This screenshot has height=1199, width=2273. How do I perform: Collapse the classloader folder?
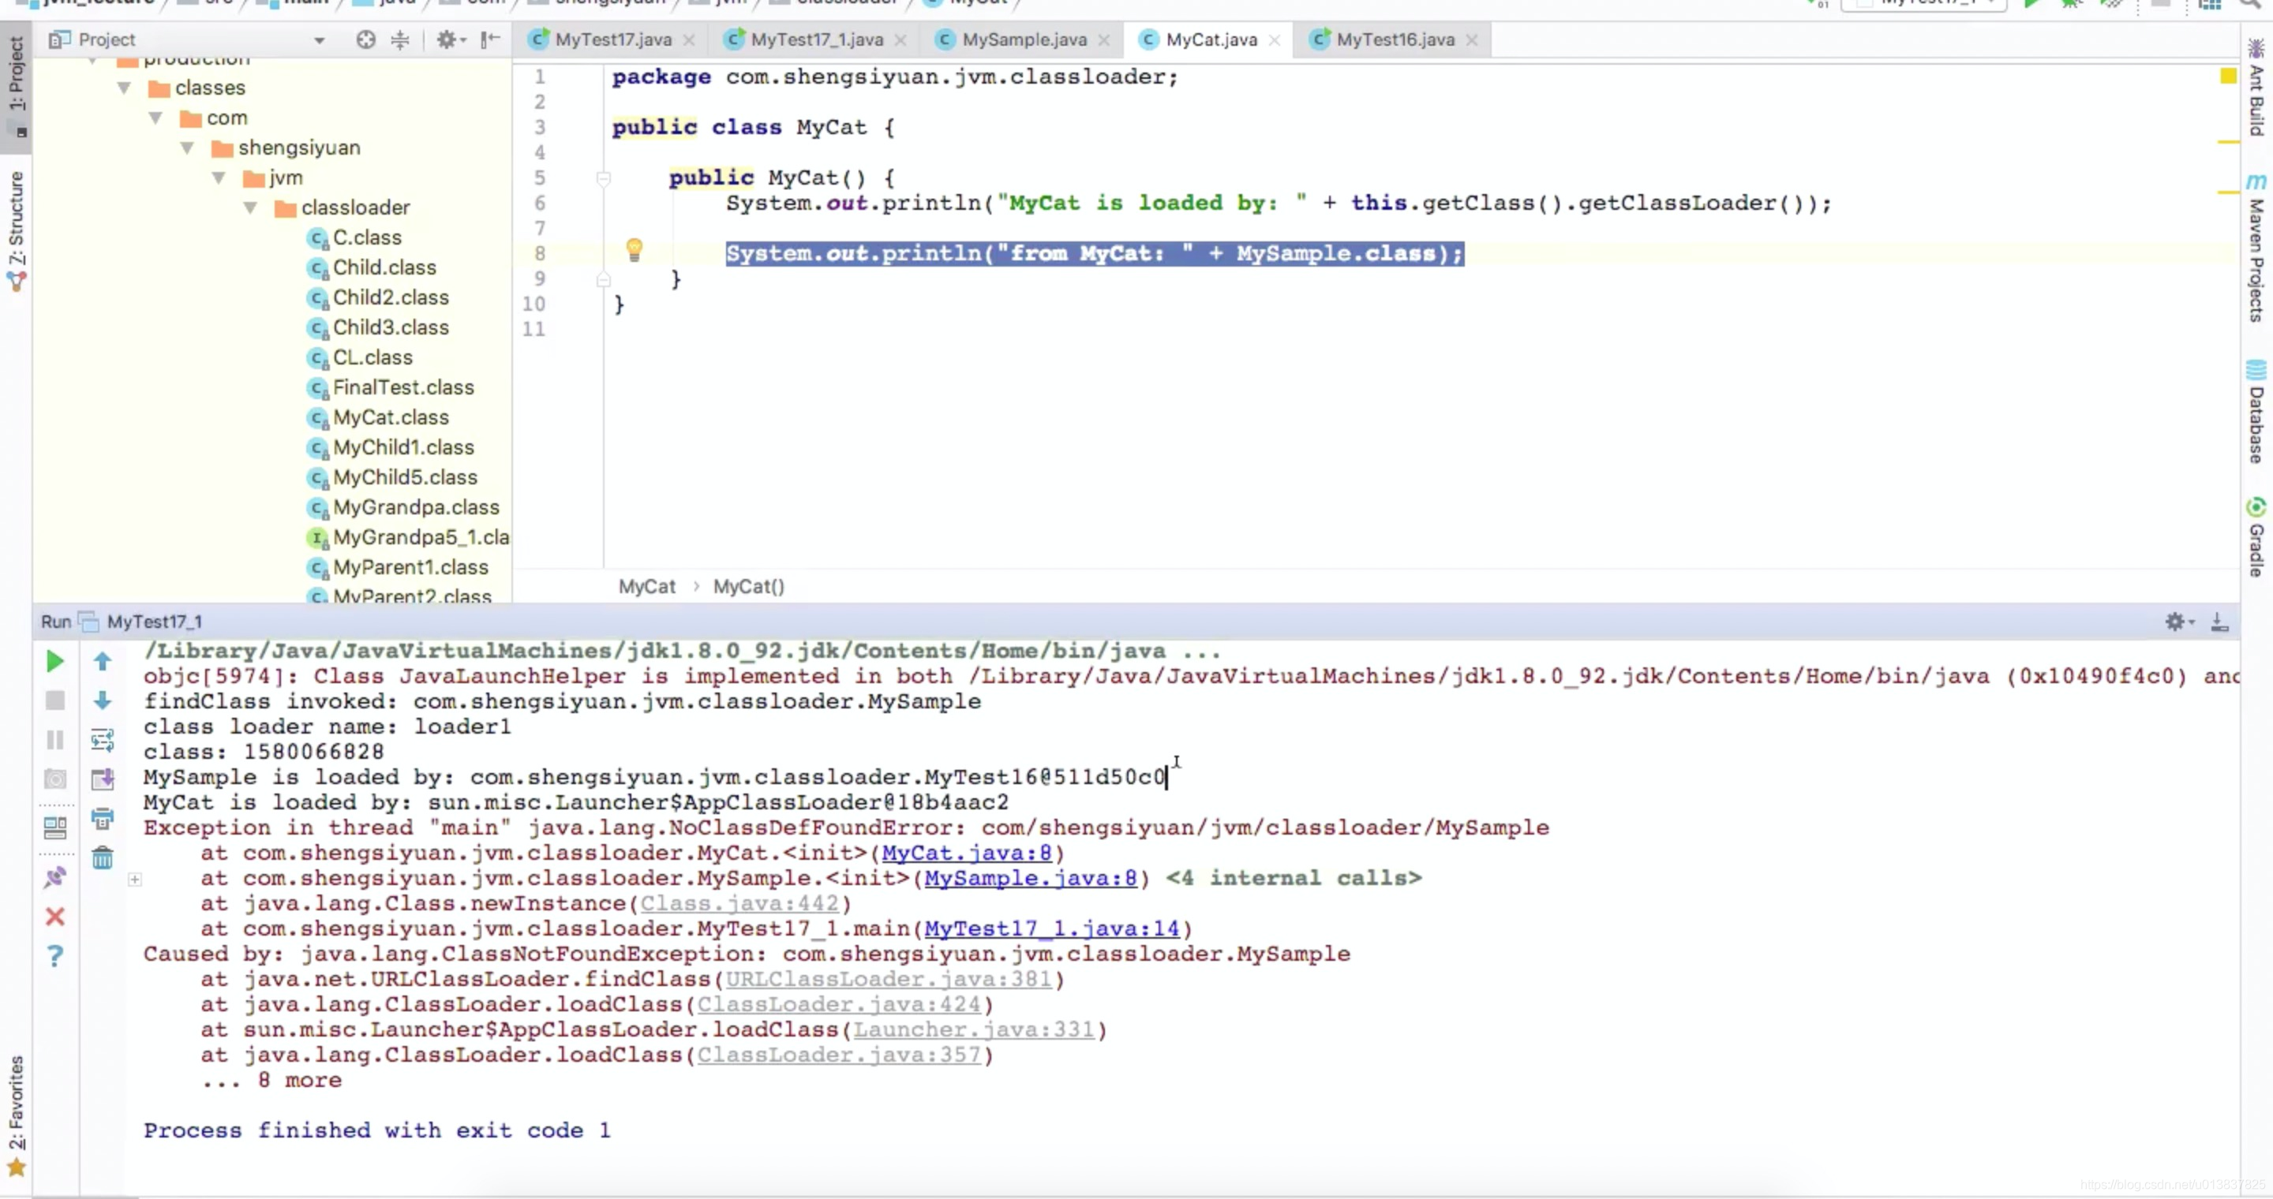click(x=252, y=208)
